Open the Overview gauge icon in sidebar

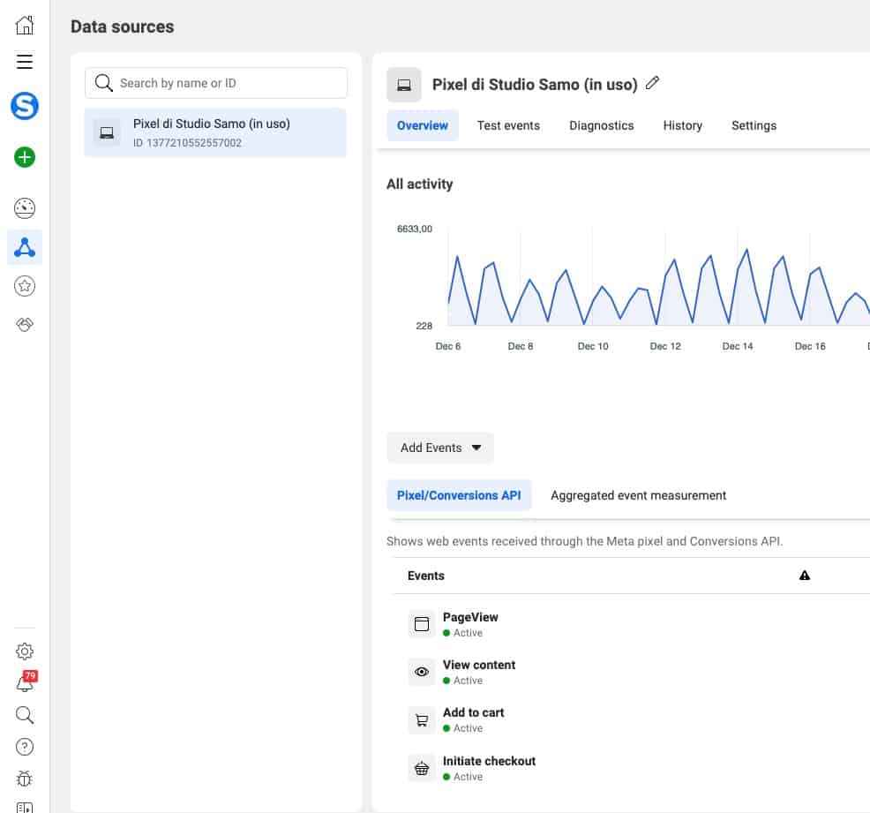(x=25, y=208)
